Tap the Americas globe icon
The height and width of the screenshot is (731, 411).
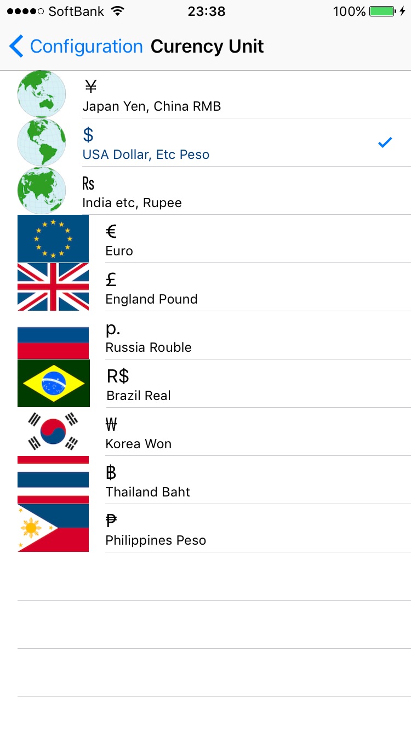point(42,142)
